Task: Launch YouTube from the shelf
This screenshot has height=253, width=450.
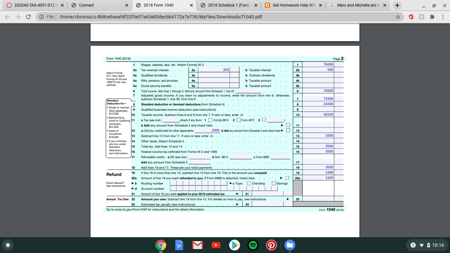Action: coord(216,245)
